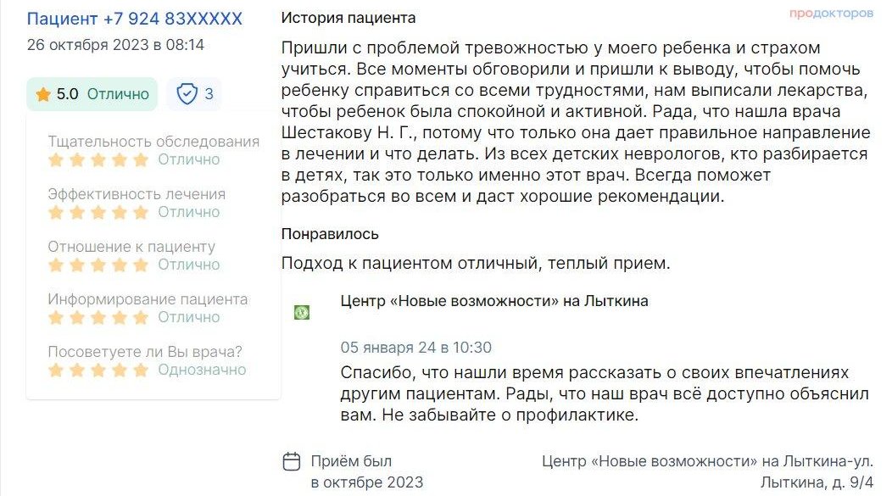Screen dimensions: 892x496
Task: Click first star under Тщательность обследования
Action: [x=56, y=160]
